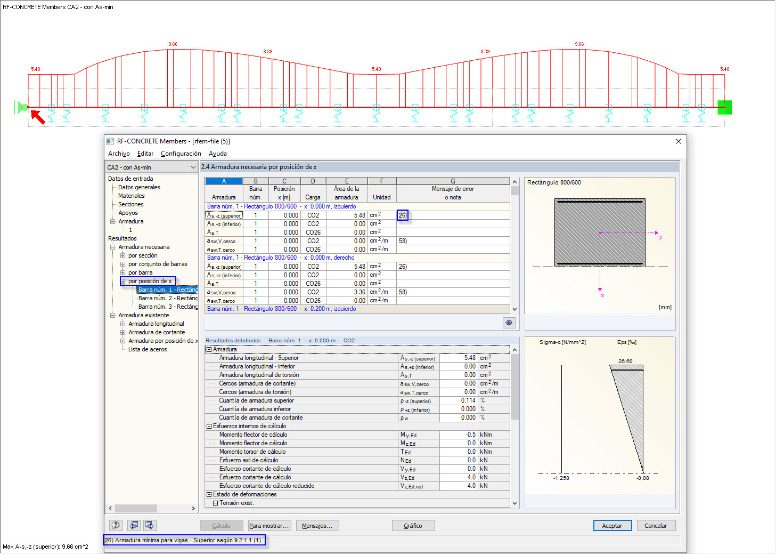The image size is (776, 554).
Task: Collapse the 'Estado de deformaciones' group
Action: click(209, 495)
